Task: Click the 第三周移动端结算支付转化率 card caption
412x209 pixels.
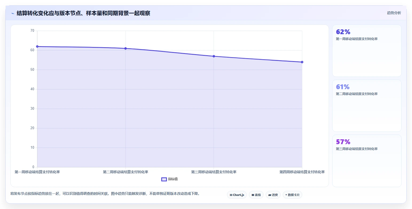Action: 357,149
